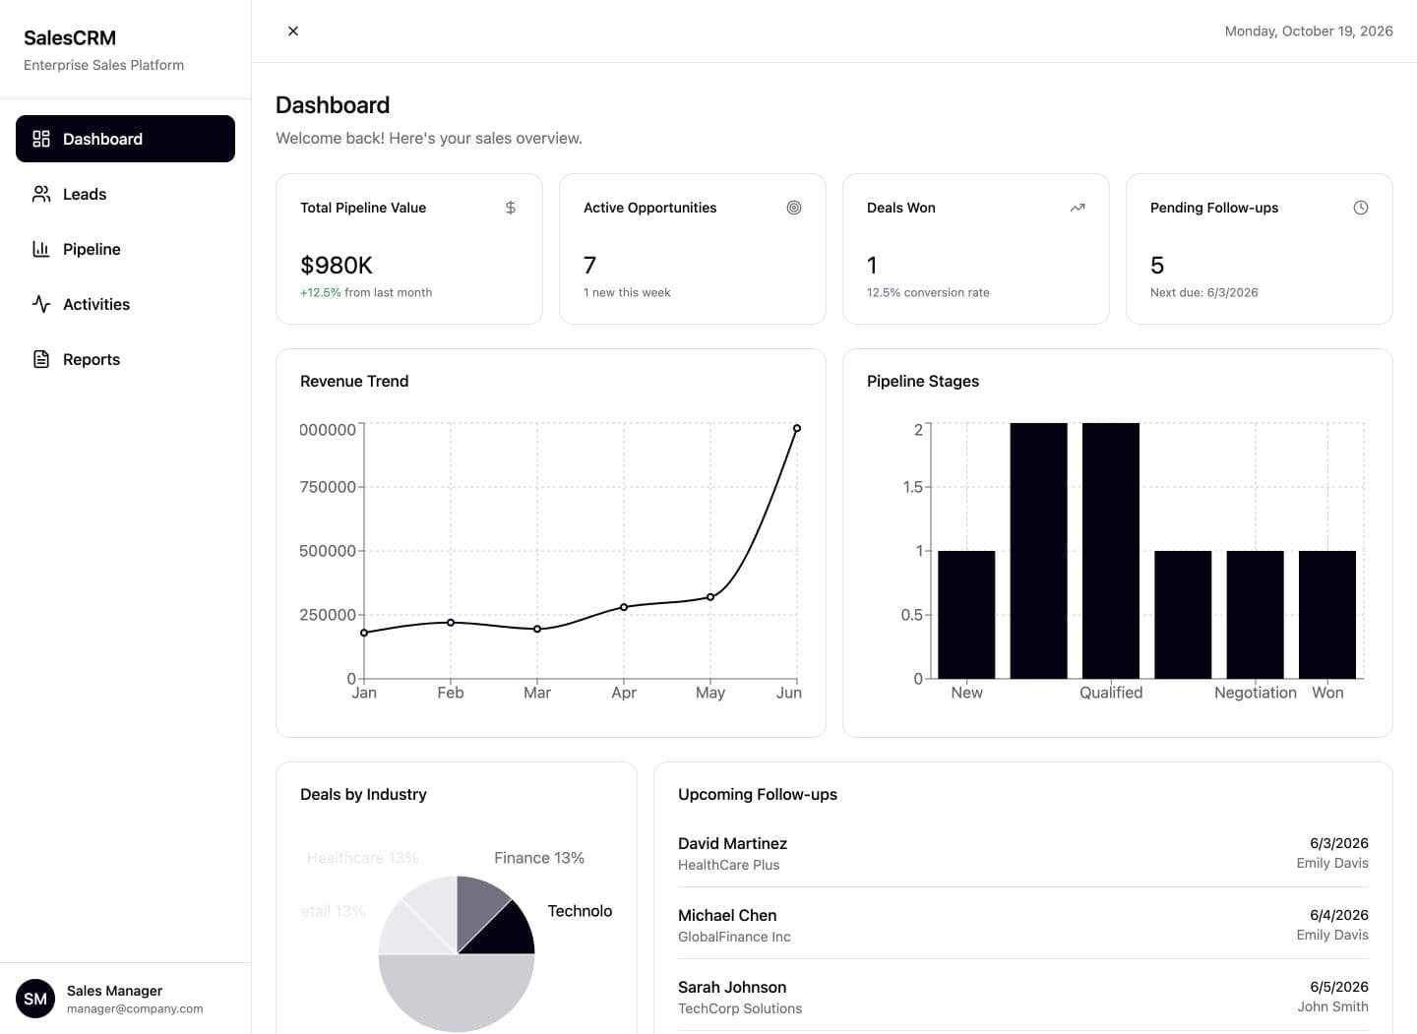Click the New bar in Pipeline Stages
This screenshot has height=1034, width=1417.
point(966,615)
